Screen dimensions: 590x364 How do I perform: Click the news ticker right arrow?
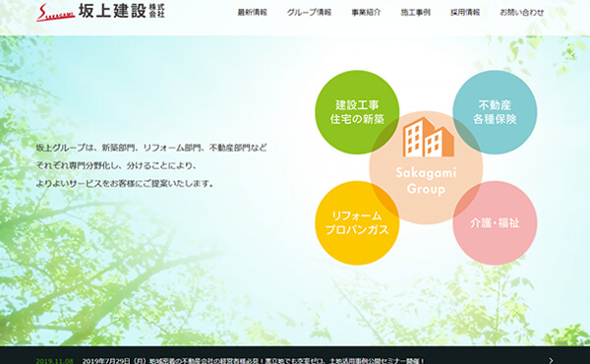(552, 360)
